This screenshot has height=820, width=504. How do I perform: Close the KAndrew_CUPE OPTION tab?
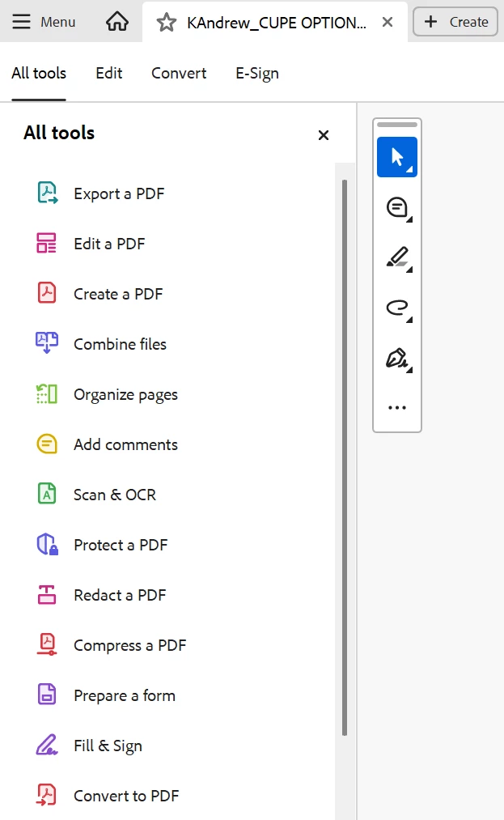pyautogui.click(x=388, y=22)
